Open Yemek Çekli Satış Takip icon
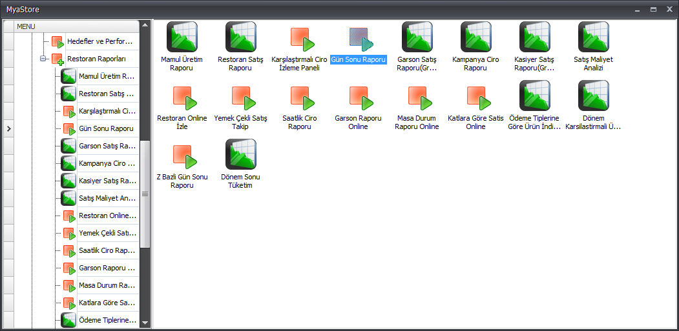 pyautogui.click(x=244, y=98)
